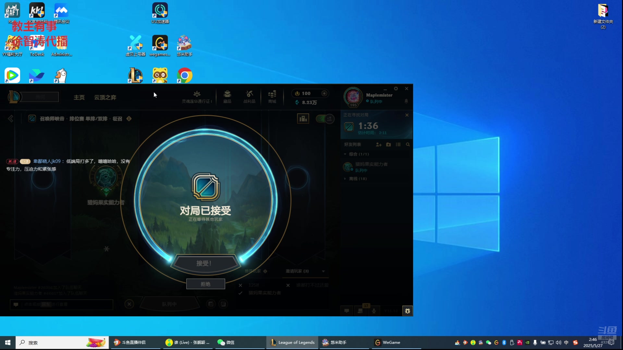This screenshot has height=350, width=623.
Task: Open Maplemister profile avatar
Action: [x=353, y=97]
